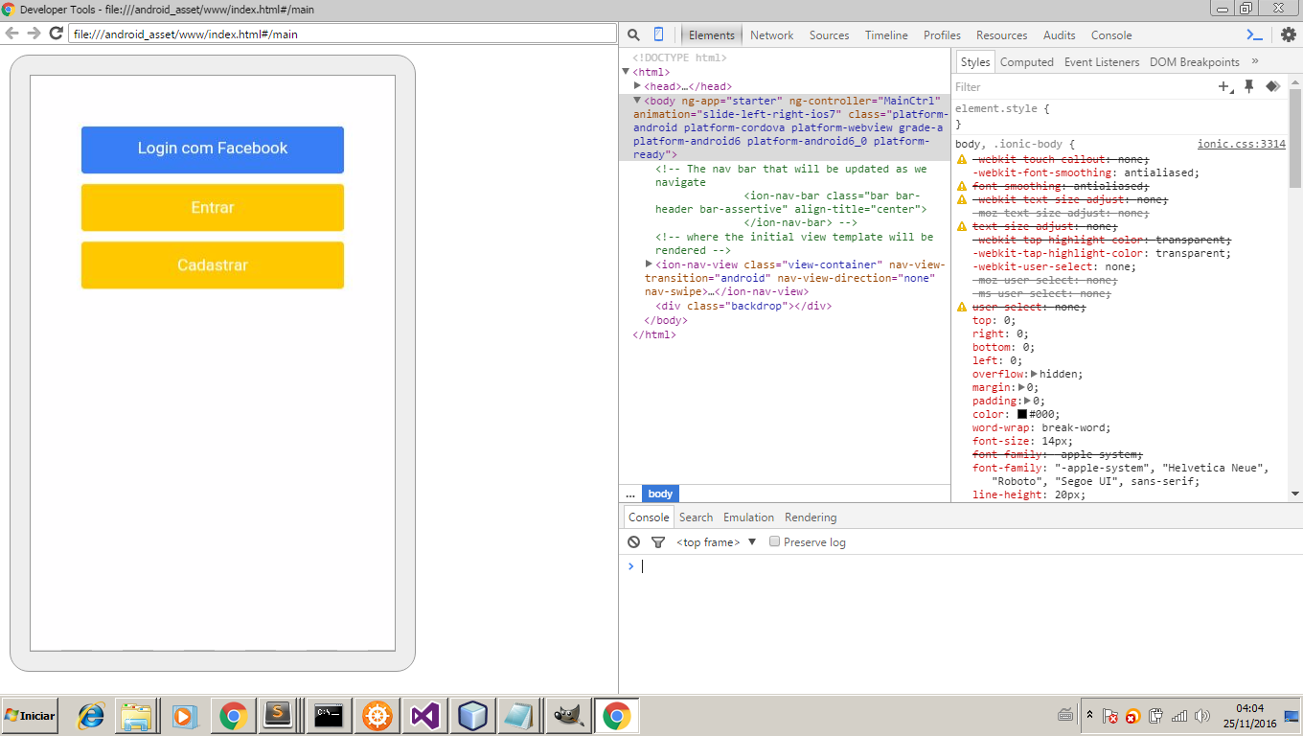Click the new style rule plus icon

pos(1225,87)
